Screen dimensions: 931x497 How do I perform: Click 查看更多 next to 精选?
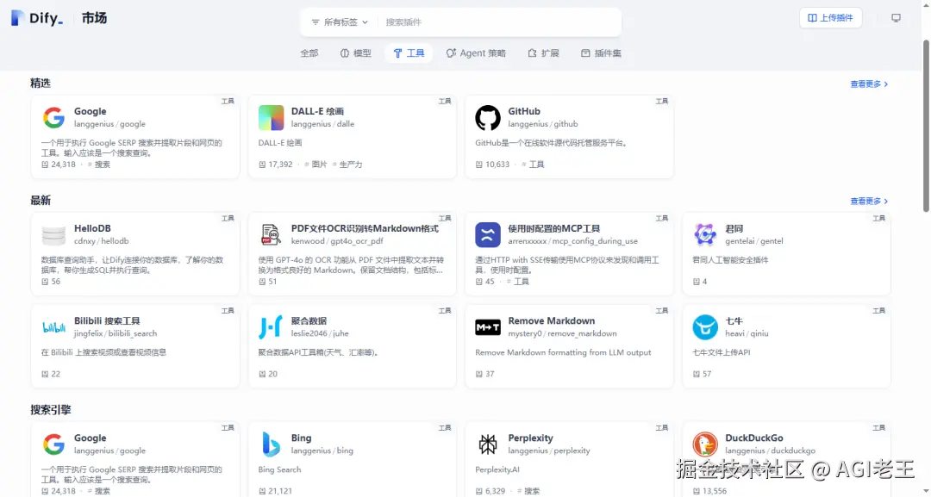tap(869, 84)
